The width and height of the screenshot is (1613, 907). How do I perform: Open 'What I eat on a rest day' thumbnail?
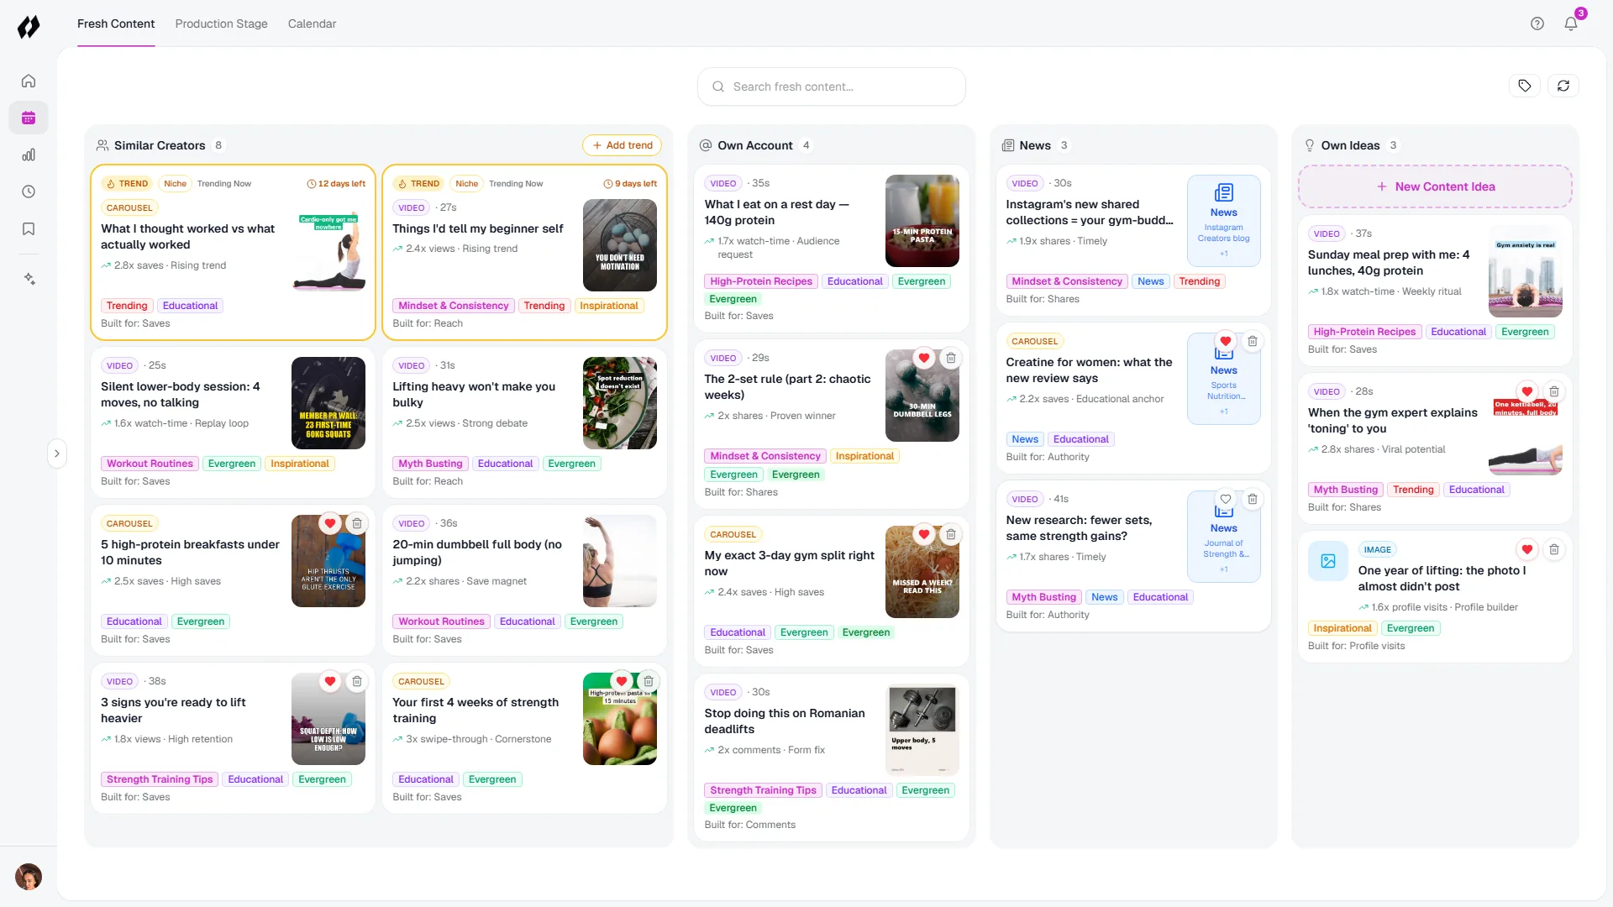(x=922, y=221)
